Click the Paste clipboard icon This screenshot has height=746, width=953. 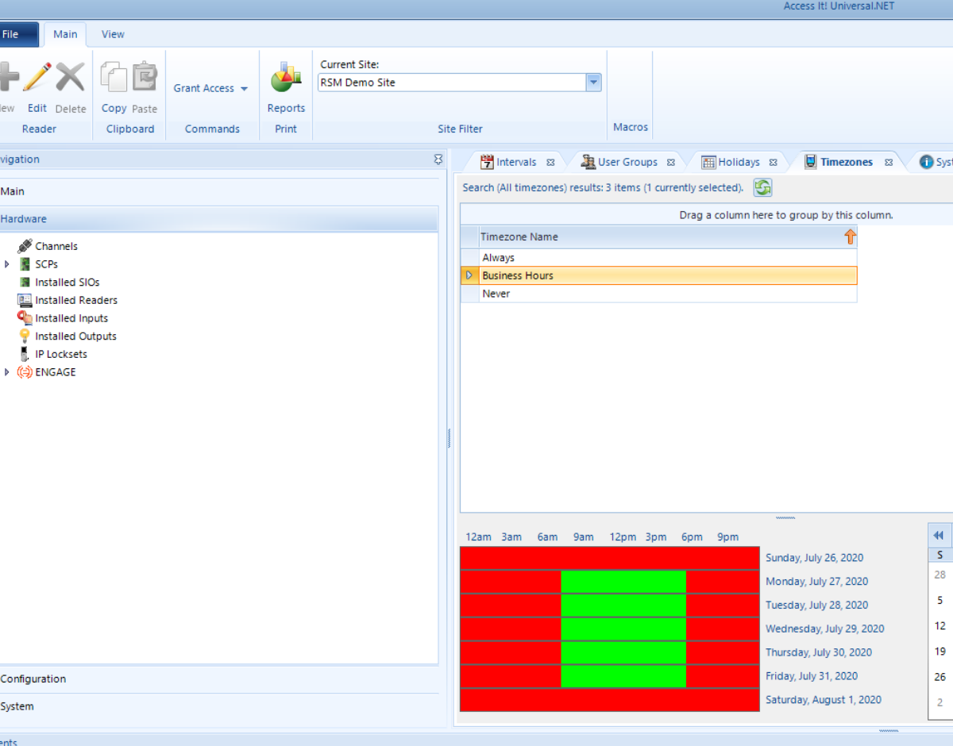coord(145,77)
